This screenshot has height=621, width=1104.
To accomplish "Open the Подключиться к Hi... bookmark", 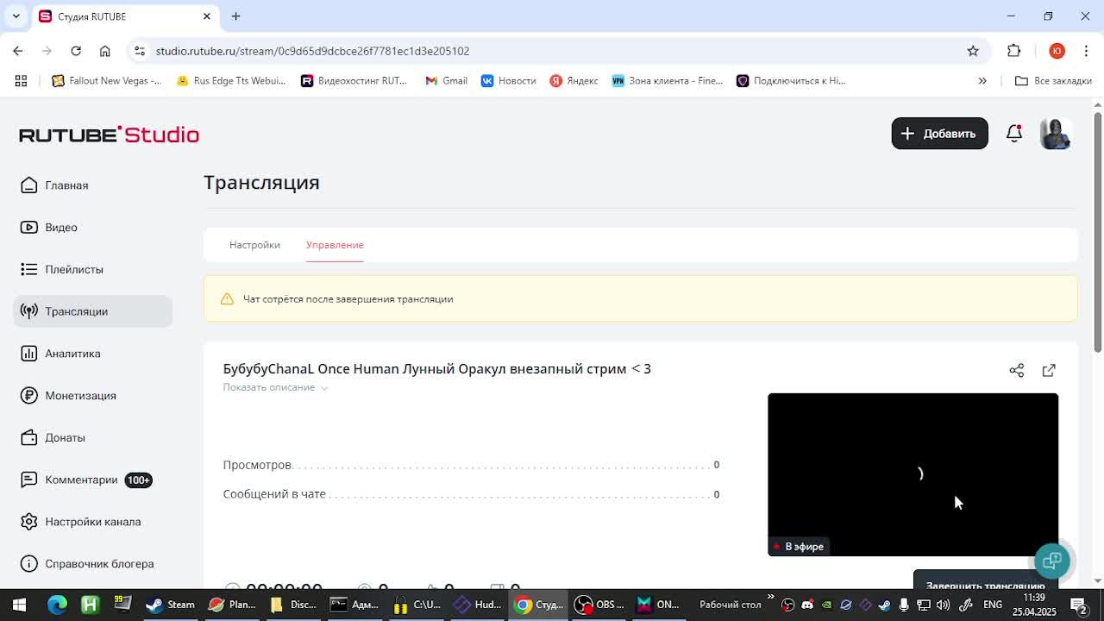I will pos(791,81).
